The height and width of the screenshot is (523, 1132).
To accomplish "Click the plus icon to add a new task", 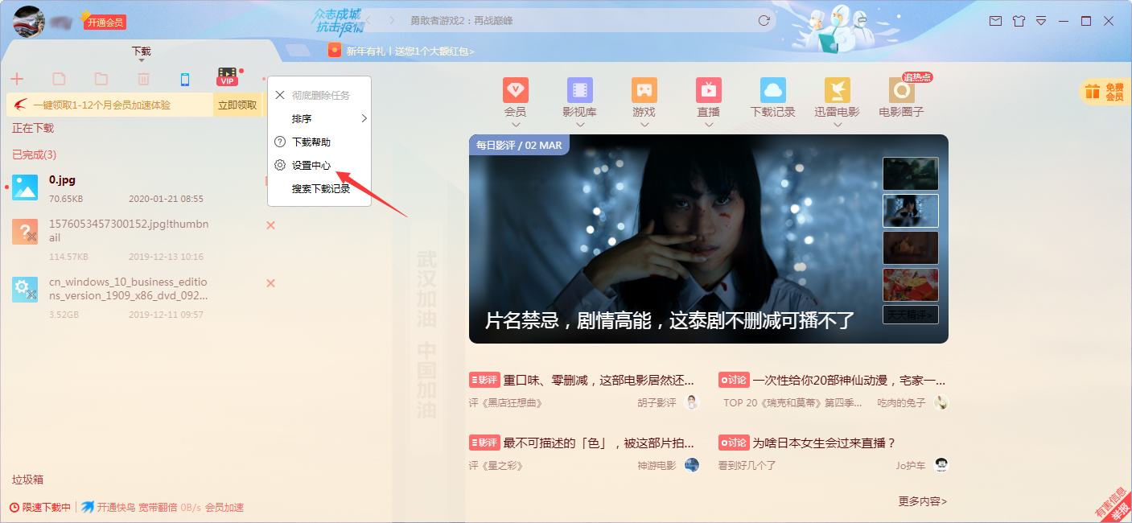I will [17, 79].
